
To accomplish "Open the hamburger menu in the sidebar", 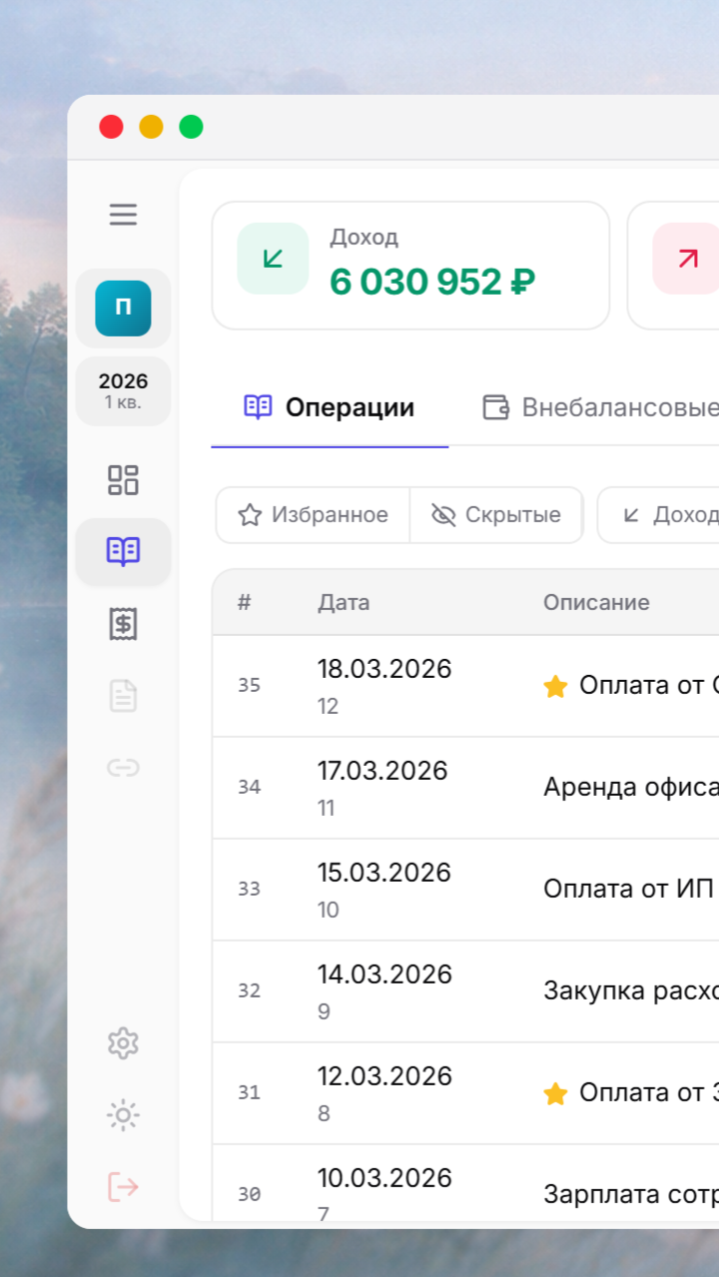I will (123, 215).
